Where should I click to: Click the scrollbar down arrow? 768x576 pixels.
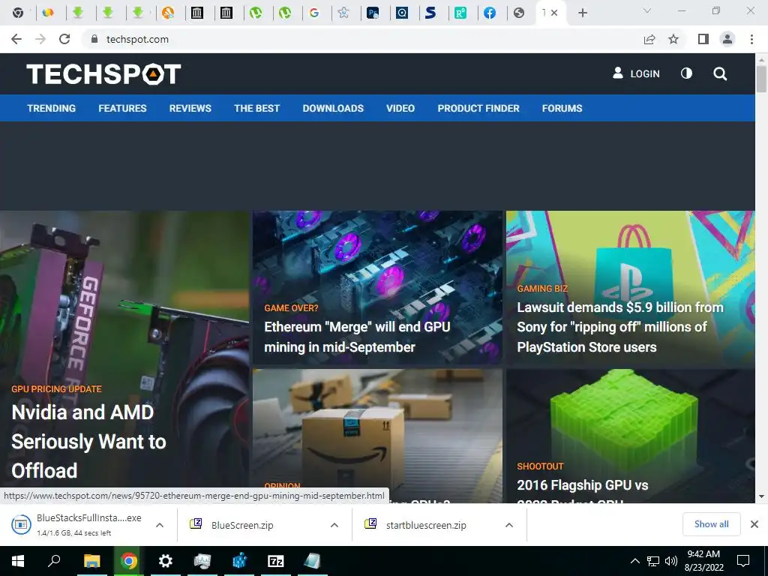[761, 496]
